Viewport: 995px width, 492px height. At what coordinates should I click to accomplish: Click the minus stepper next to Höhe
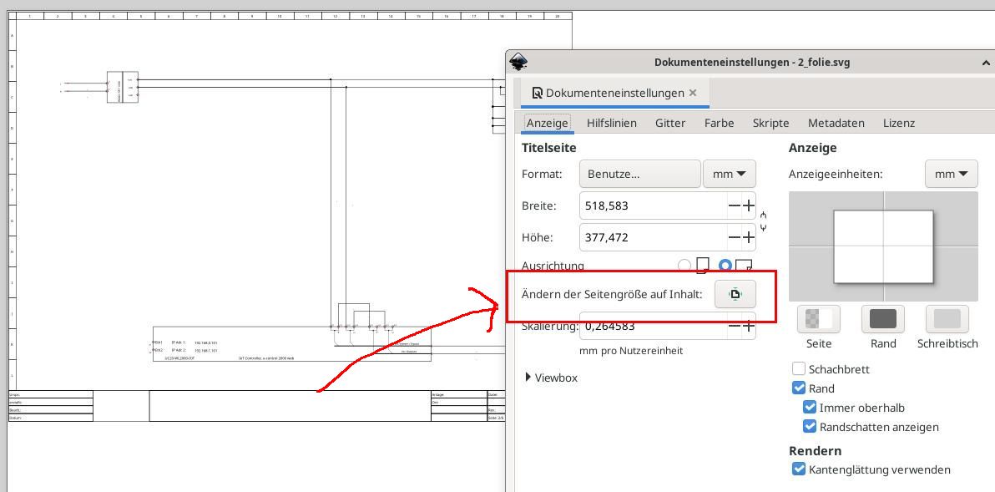point(733,237)
